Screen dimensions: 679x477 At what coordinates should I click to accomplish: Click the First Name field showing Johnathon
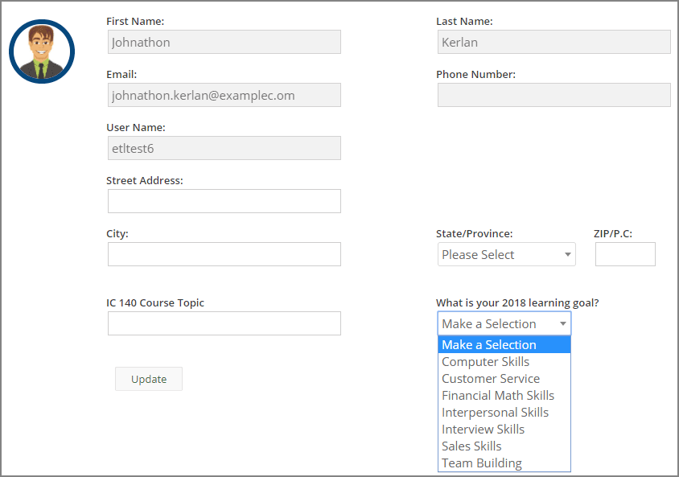(x=224, y=42)
